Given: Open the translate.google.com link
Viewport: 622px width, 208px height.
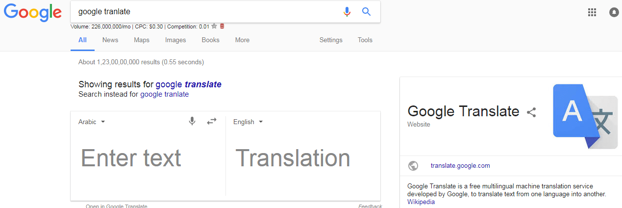Looking at the screenshot, I should click(460, 166).
